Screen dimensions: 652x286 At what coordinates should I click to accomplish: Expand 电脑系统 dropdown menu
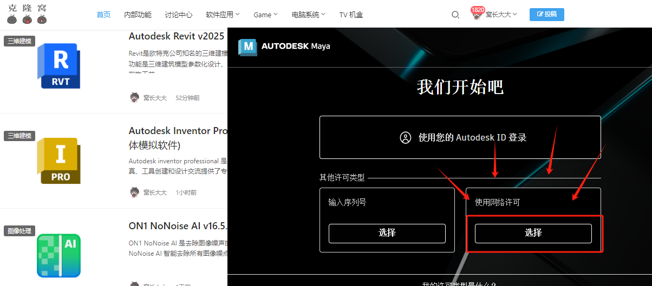coord(308,15)
